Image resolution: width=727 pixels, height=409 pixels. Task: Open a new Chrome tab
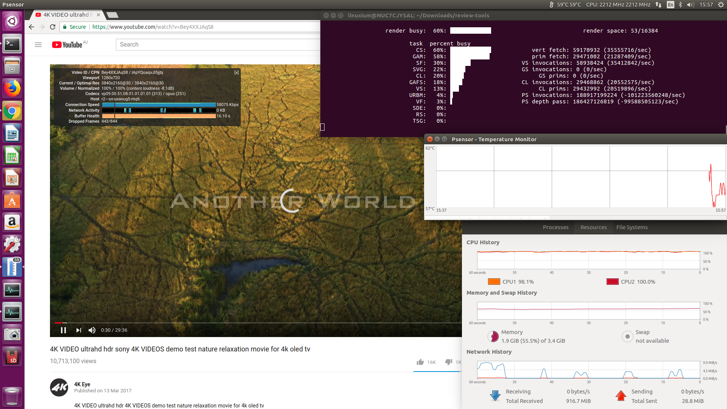point(112,15)
